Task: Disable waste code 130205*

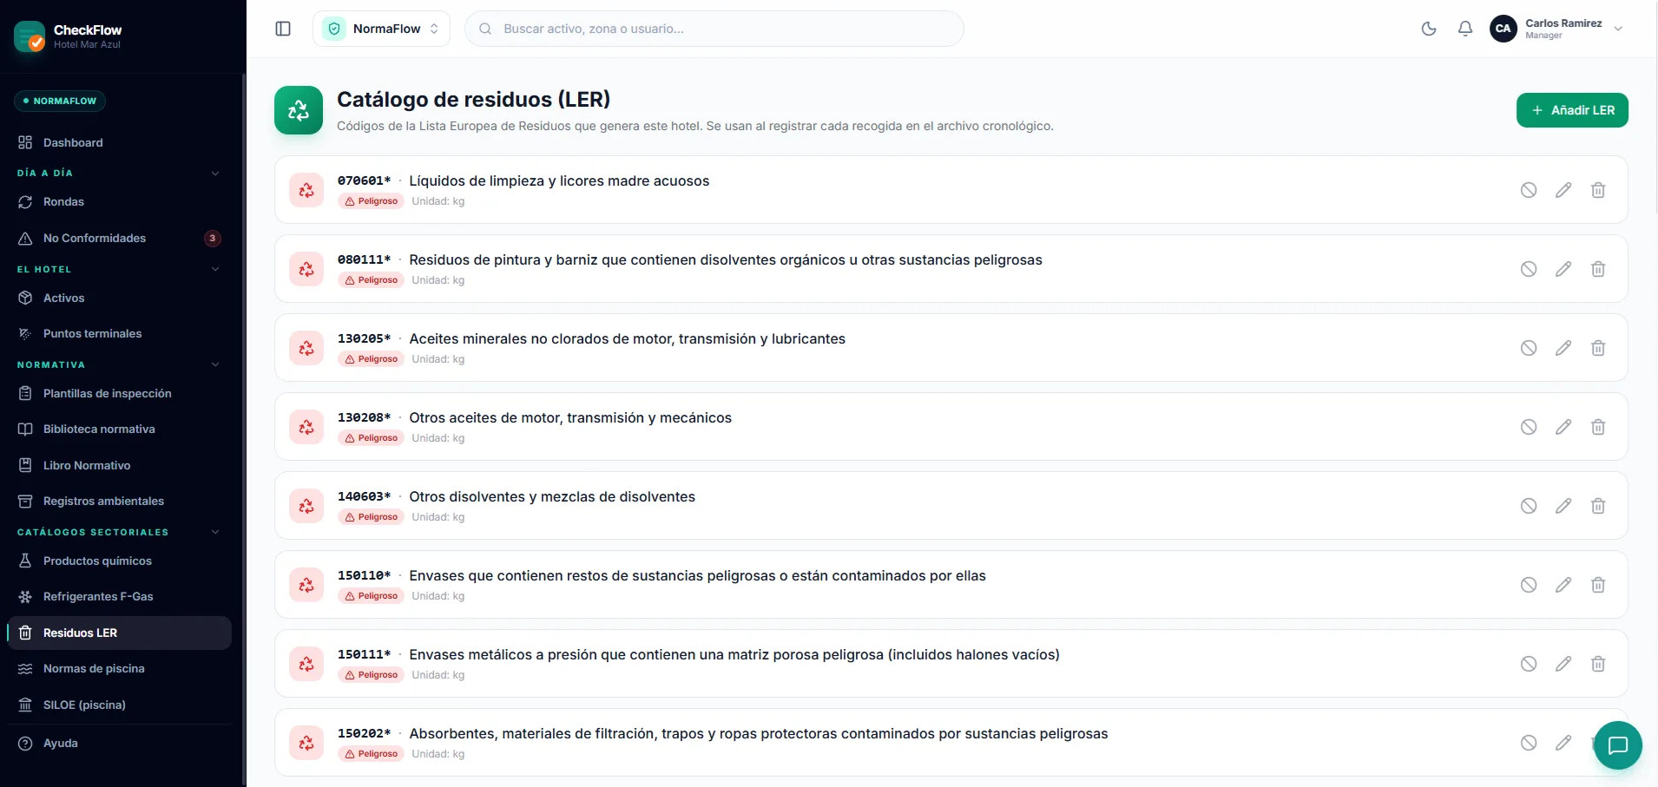Action: 1529,348
